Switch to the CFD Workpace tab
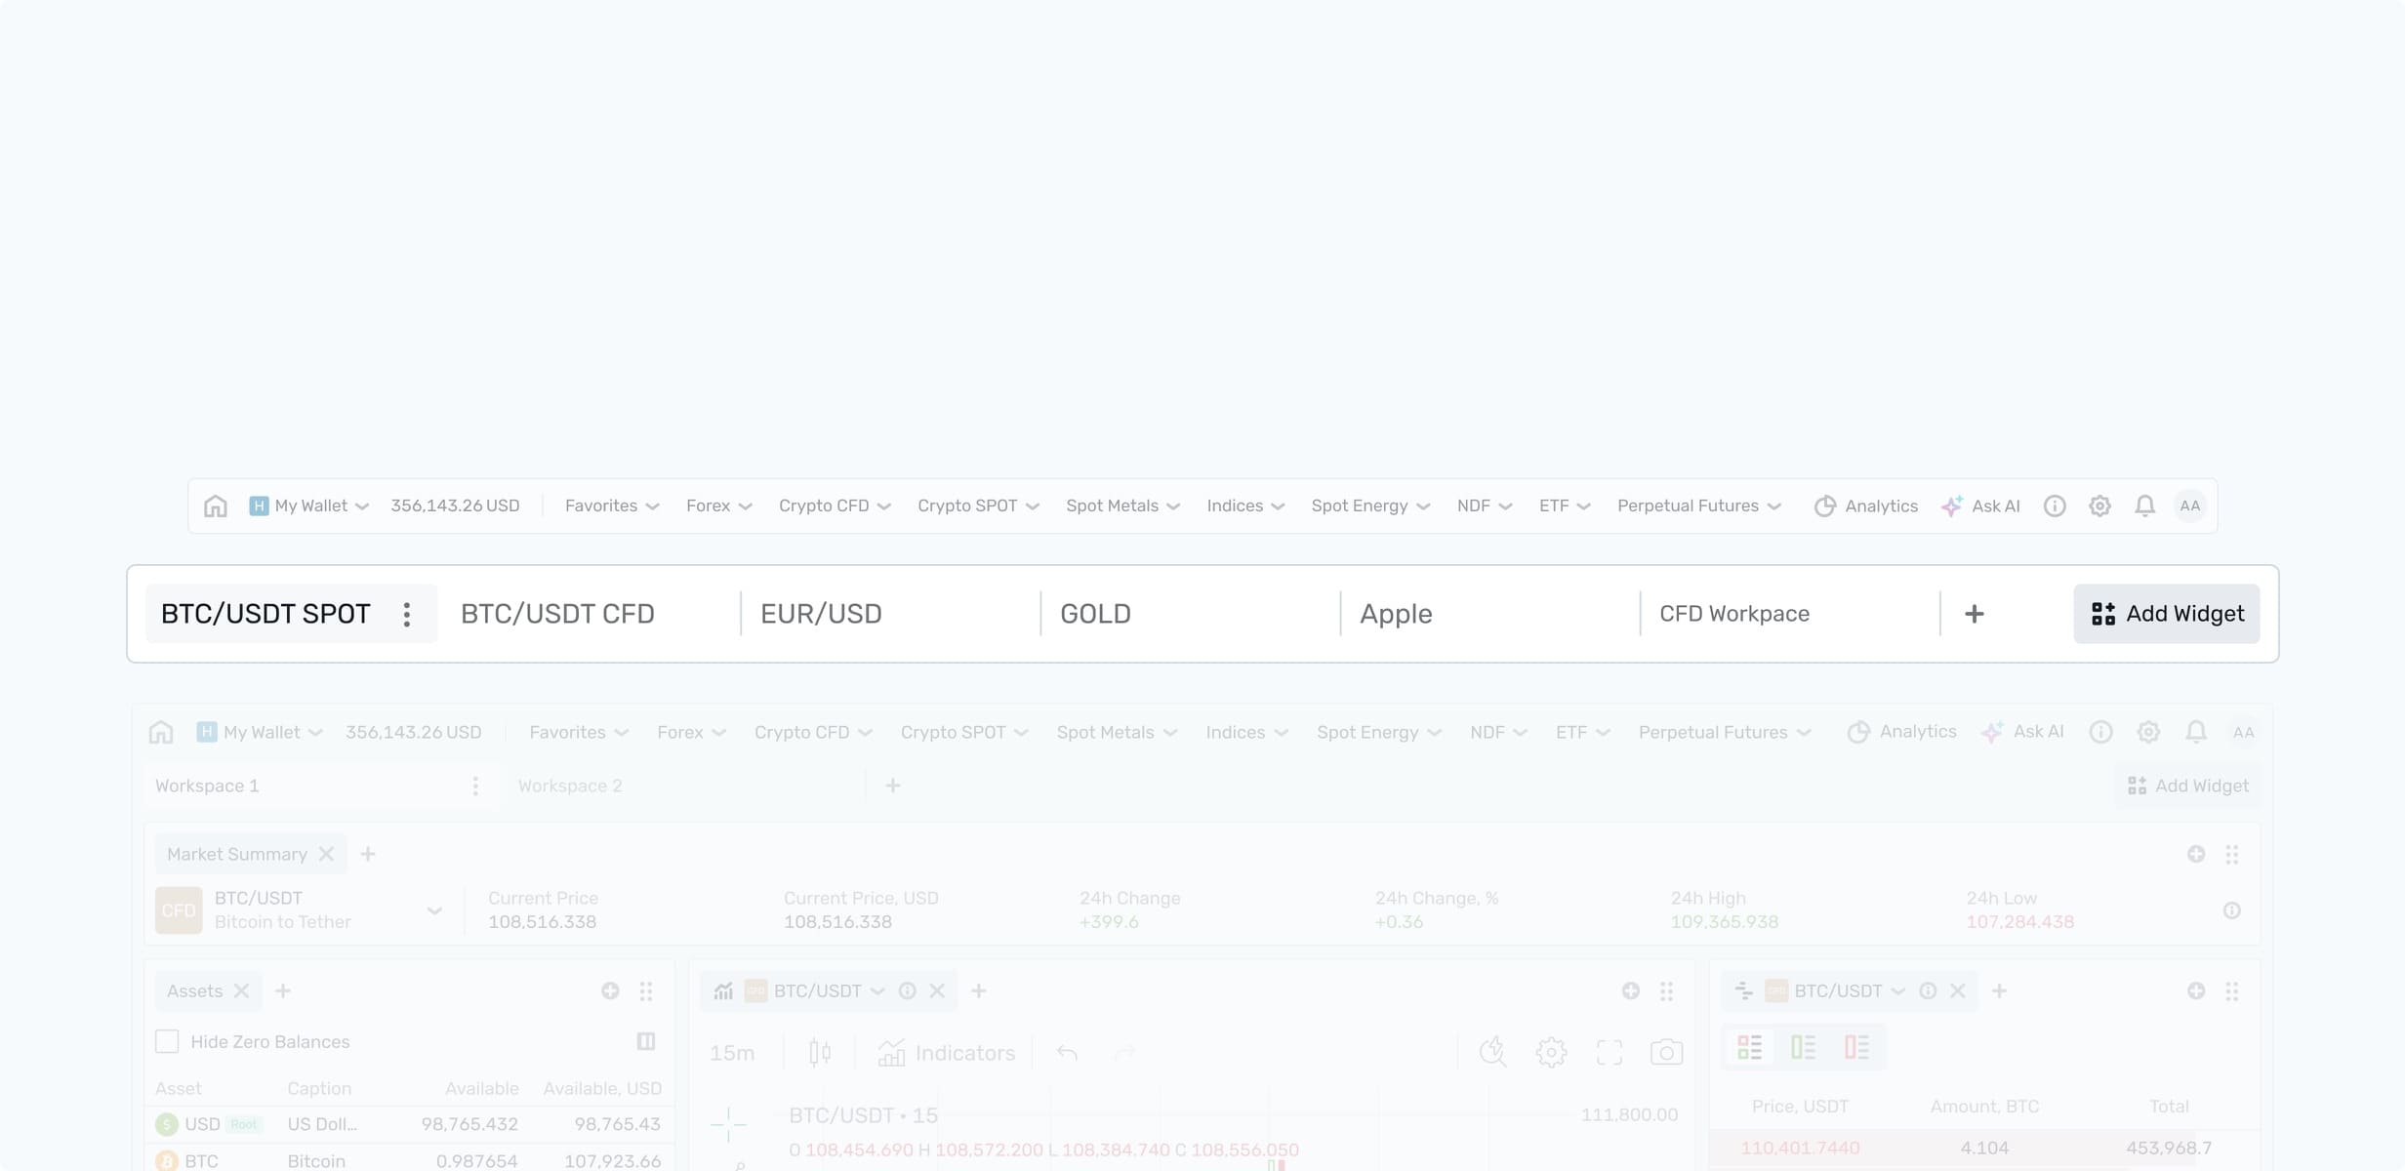 1734,614
